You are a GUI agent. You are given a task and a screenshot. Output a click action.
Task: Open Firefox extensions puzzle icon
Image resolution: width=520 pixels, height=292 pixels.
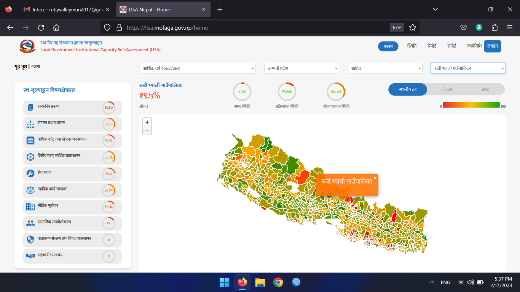coord(494,27)
